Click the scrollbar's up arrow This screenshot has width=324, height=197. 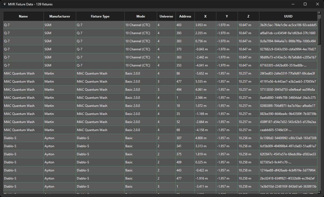tap(319, 13)
